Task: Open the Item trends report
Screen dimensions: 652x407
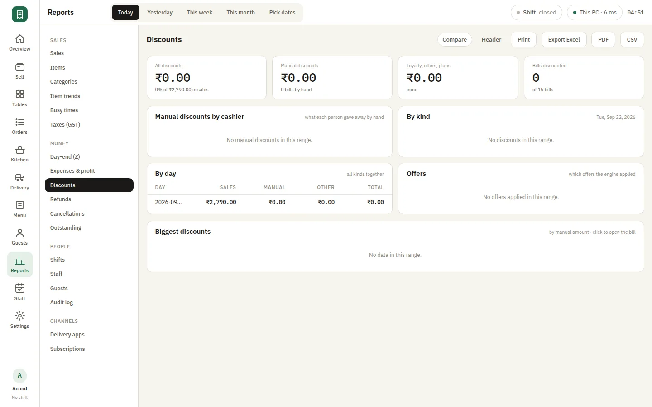Action: (89, 96)
